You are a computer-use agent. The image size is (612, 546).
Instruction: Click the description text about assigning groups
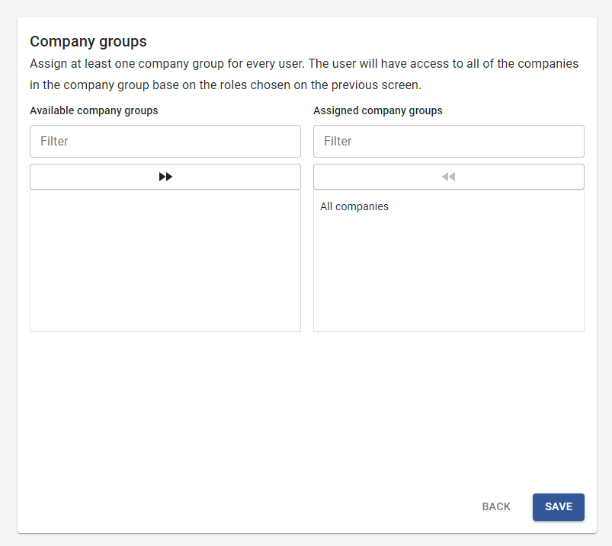point(304,74)
